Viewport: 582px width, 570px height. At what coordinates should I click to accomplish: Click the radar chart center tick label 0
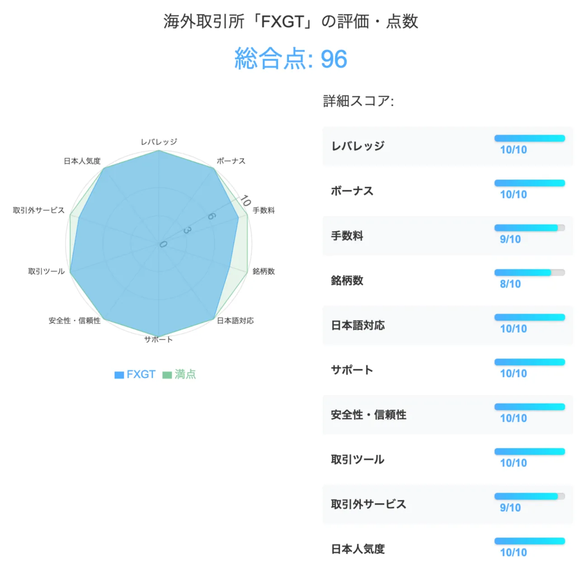tap(163, 244)
